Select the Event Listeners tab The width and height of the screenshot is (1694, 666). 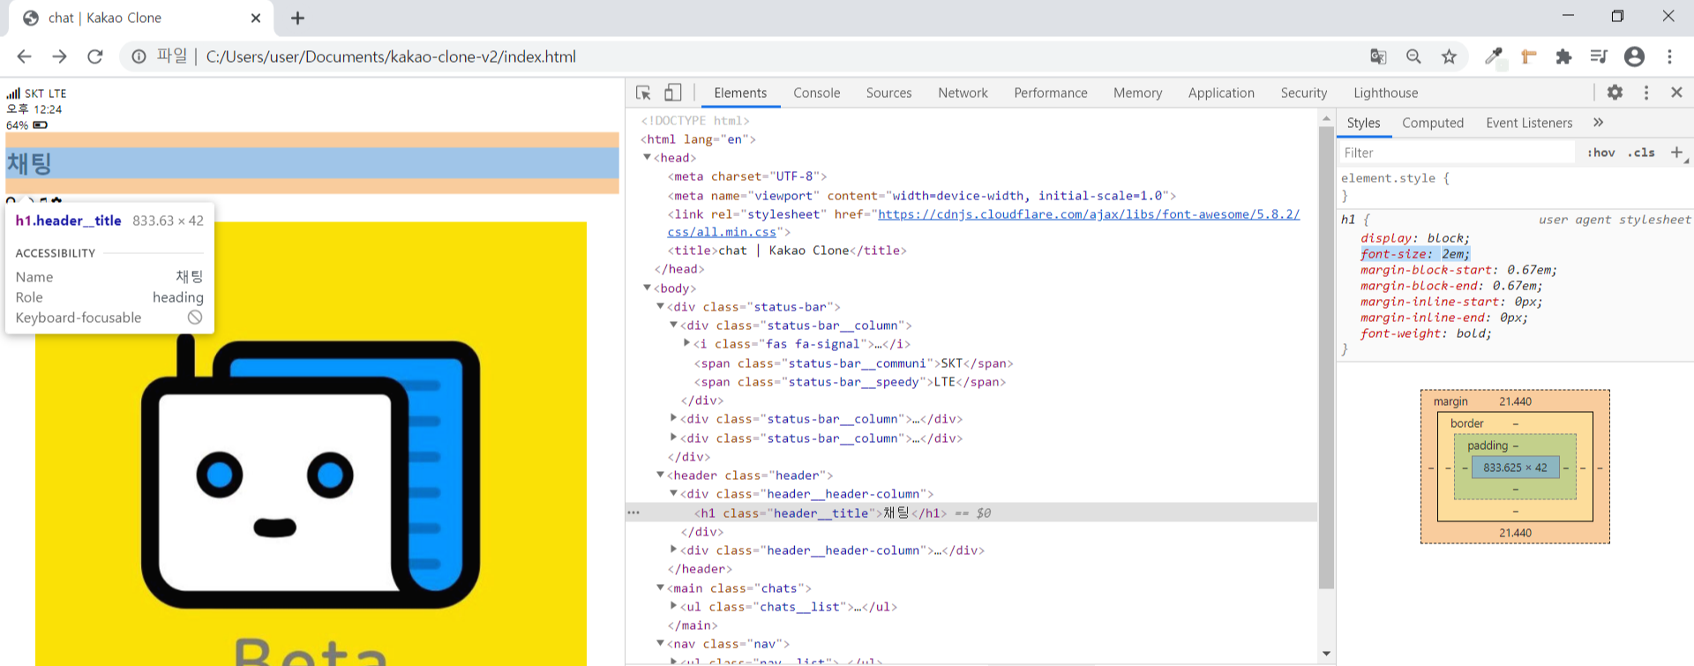click(x=1529, y=123)
